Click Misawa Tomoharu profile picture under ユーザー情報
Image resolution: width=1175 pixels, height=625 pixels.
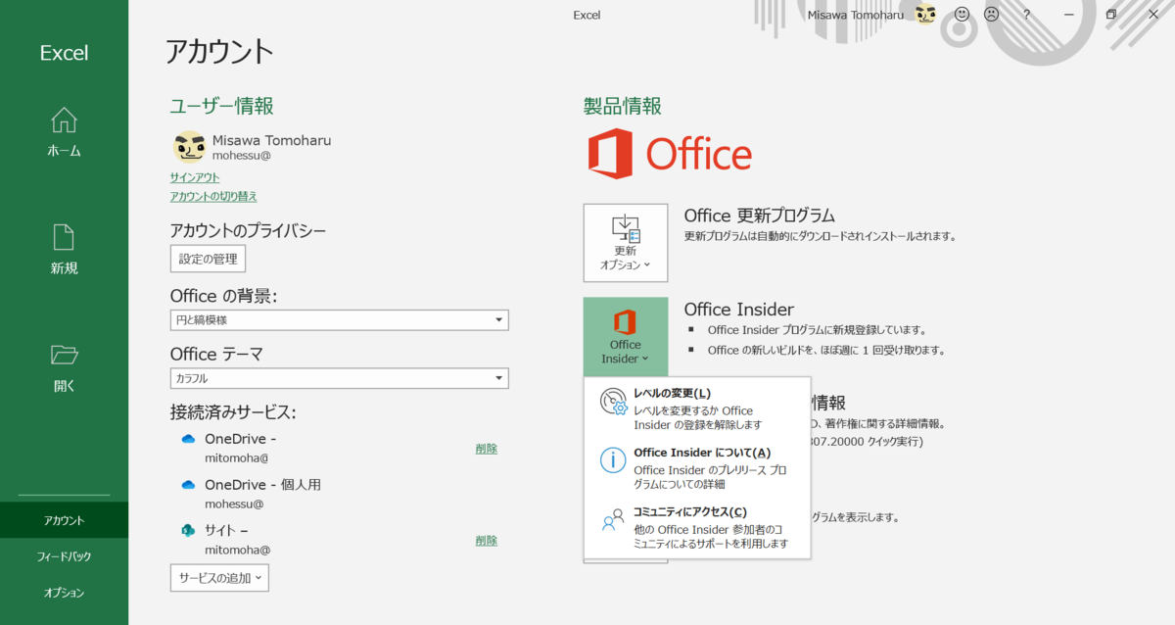click(x=189, y=147)
